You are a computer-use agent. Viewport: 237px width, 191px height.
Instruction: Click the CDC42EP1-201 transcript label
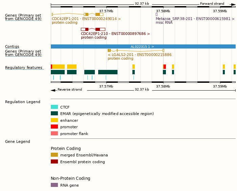tap(86, 19)
